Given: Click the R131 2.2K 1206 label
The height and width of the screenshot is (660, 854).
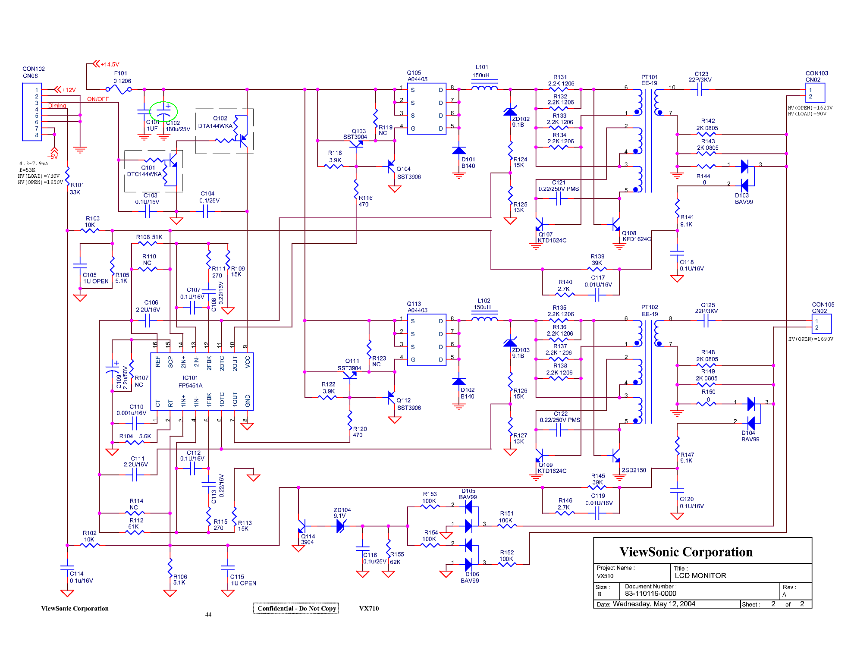Looking at the screenshot, I should (x=561, y=80).
